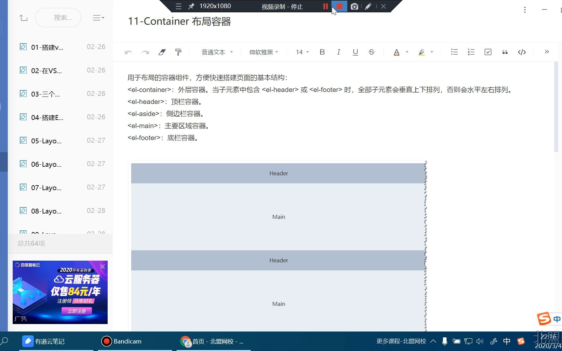Open the 微软雅黑 font dropdown
562x351 pixels.
[263, 52]
